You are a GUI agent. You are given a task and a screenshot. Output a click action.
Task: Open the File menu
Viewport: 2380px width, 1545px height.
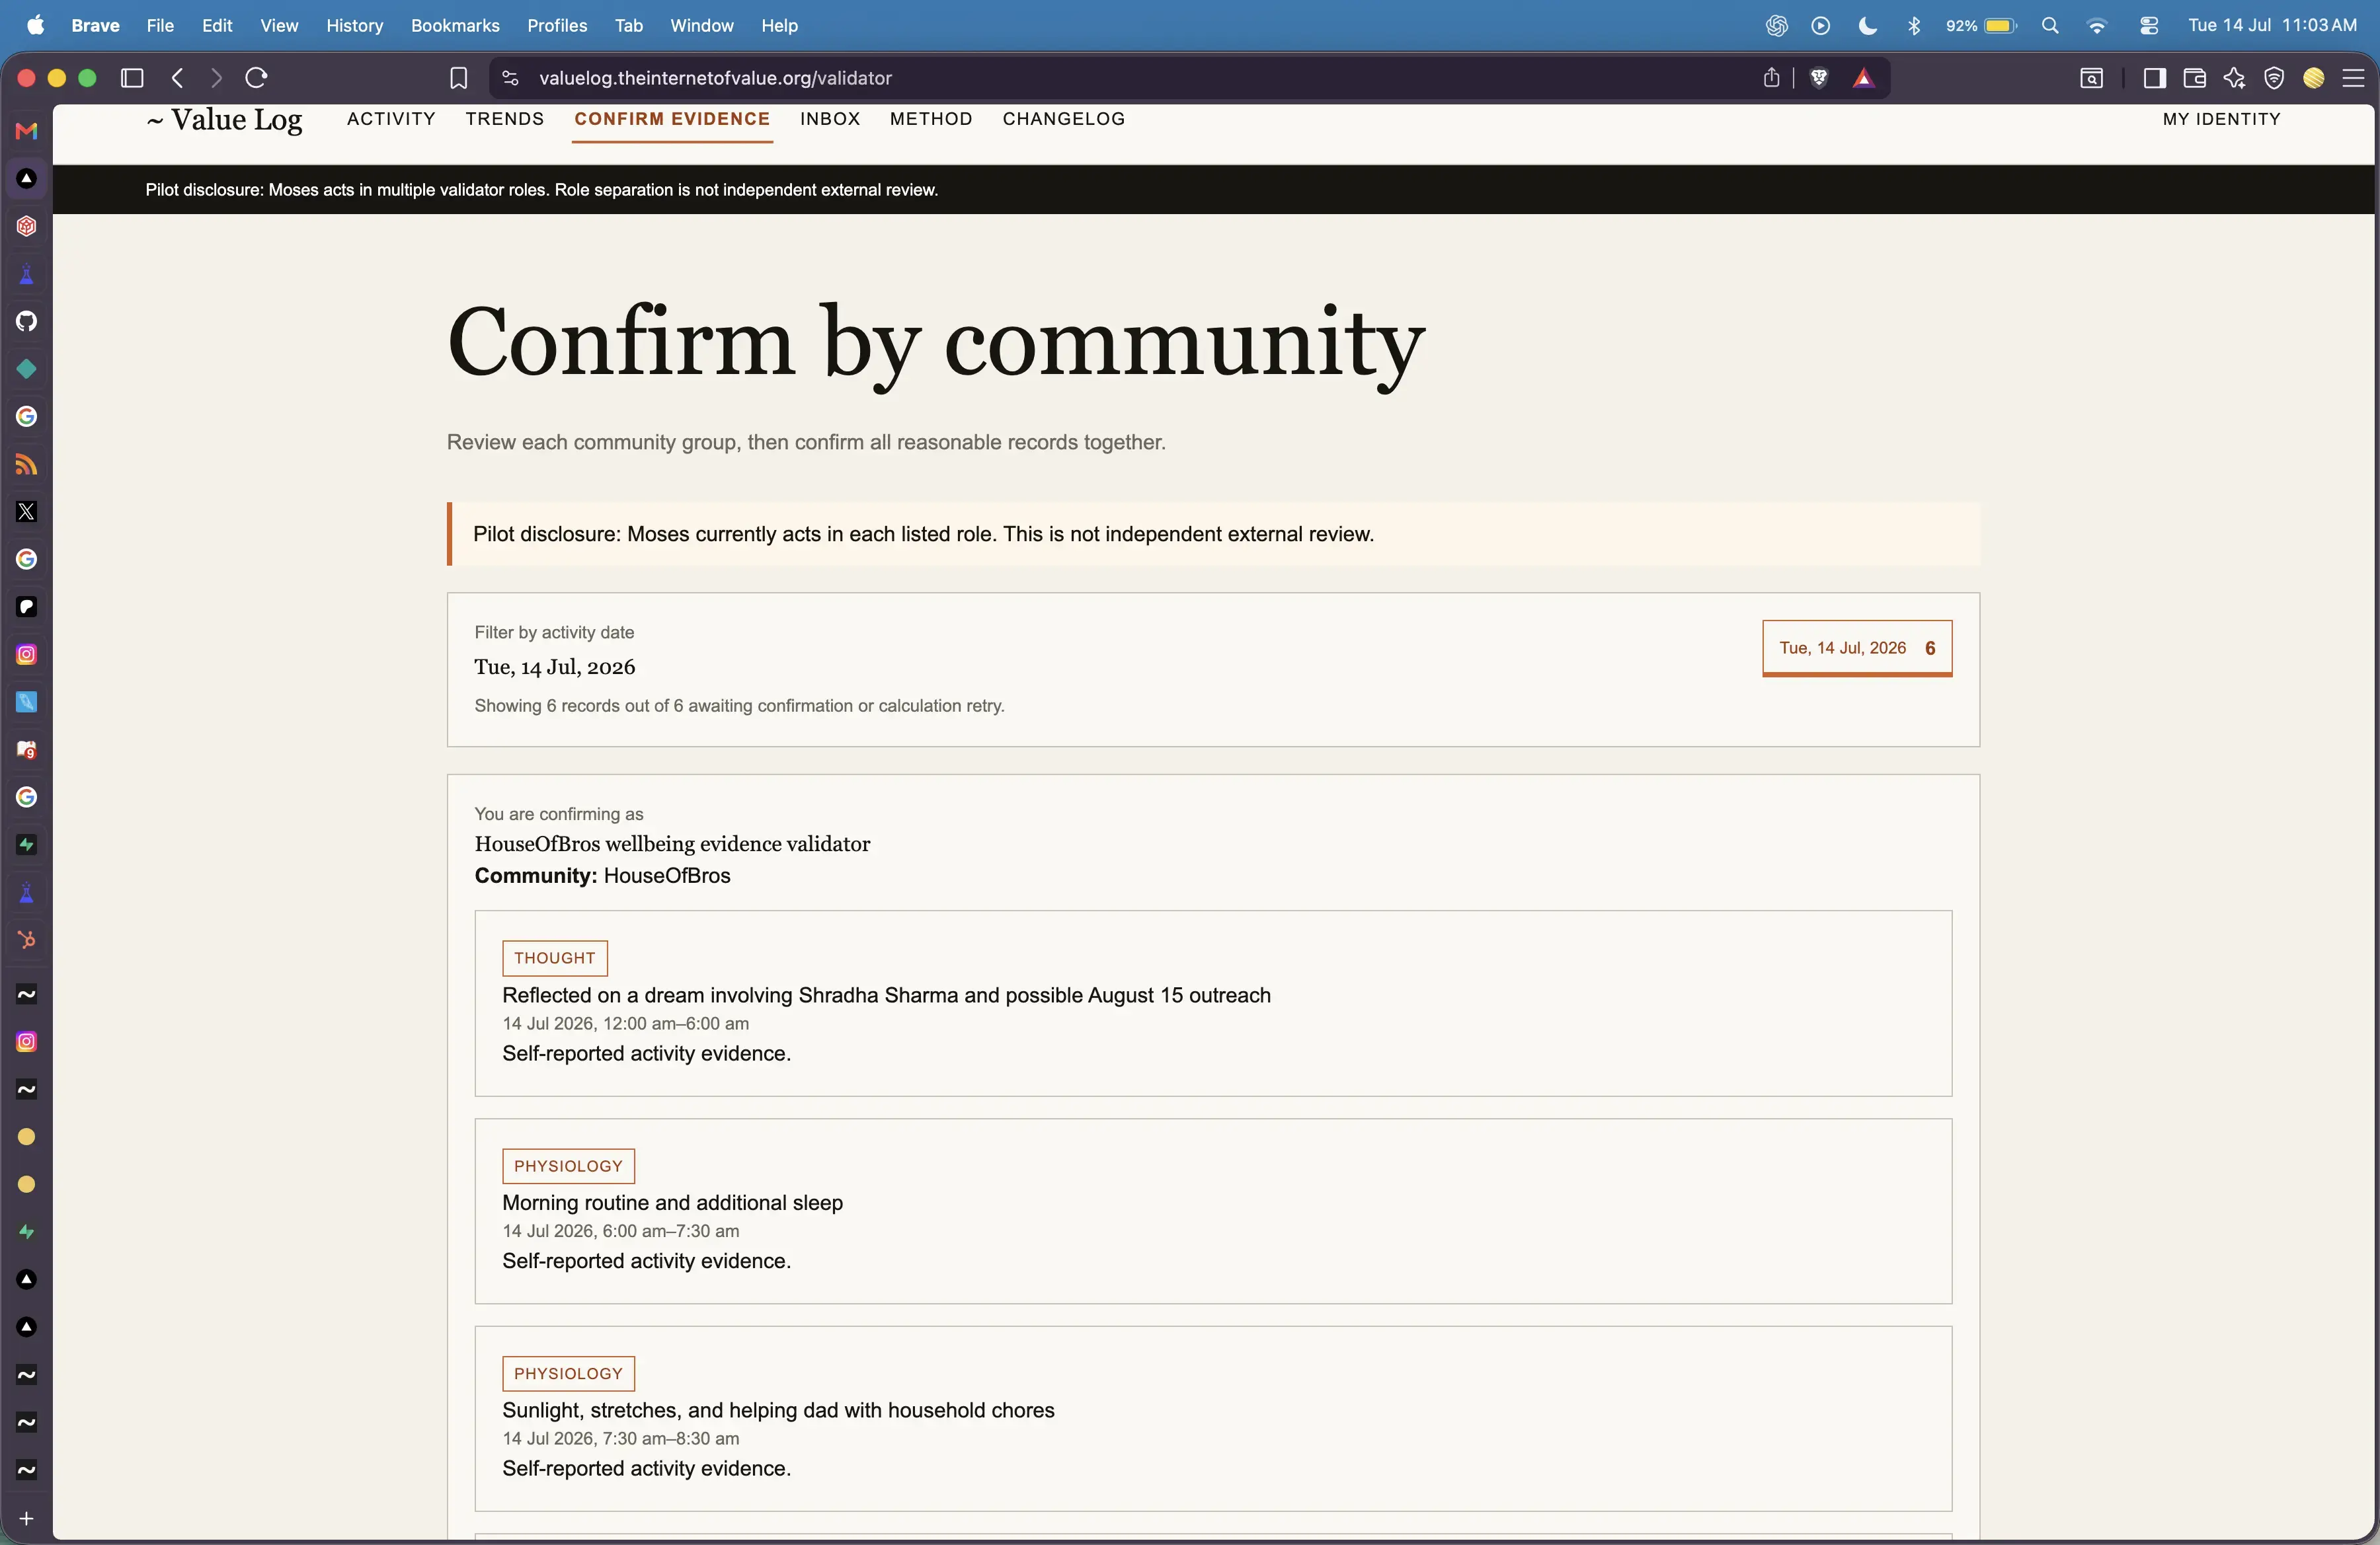point(160,26)
